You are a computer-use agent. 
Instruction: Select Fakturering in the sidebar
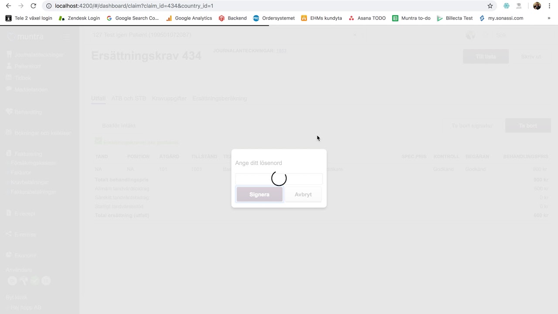click(24, 154)
